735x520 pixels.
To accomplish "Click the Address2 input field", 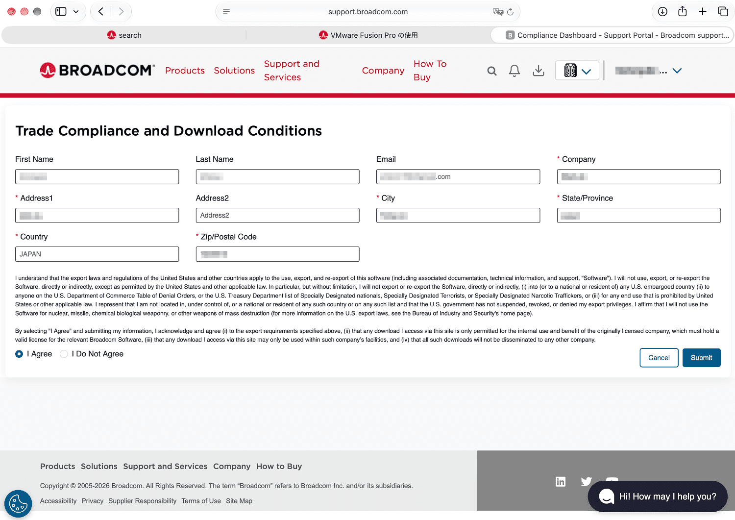I will [277, 215].
